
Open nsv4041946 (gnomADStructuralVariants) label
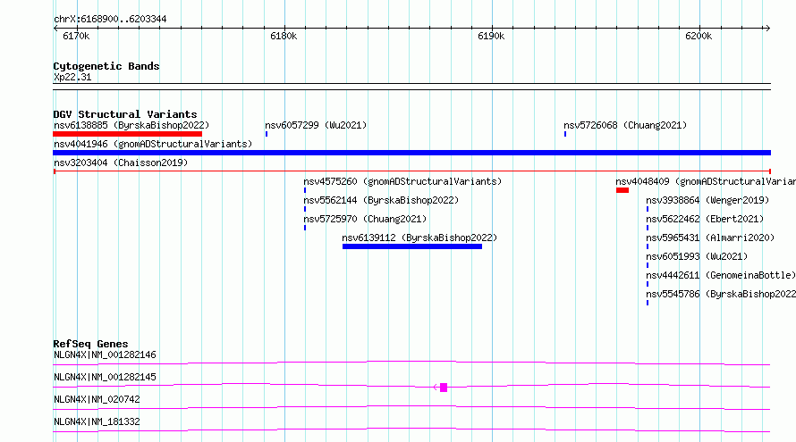pyautogui.click(x=153, y=144)
